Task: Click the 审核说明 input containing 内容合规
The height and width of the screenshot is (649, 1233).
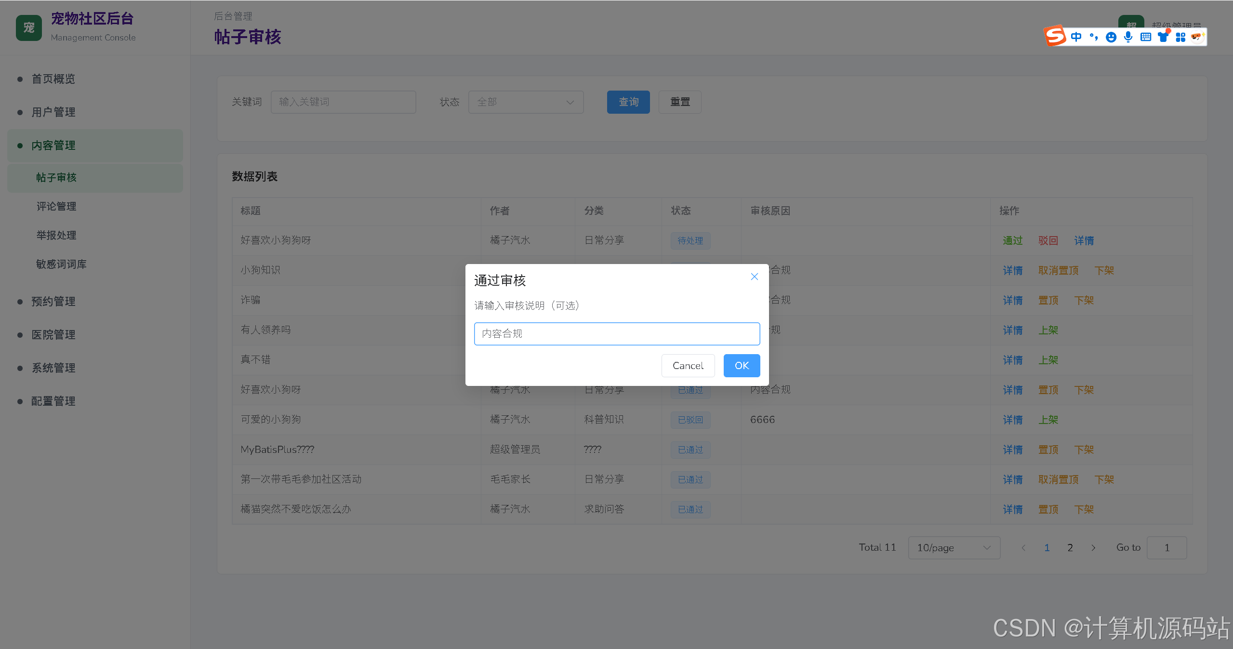Action: [617, 334]
